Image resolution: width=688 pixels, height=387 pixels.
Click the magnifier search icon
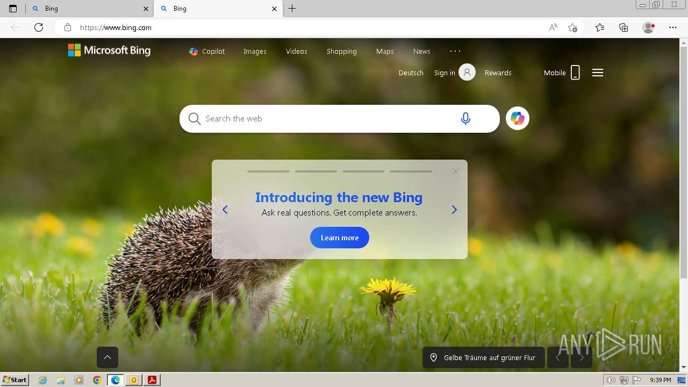tap(194, 119)
